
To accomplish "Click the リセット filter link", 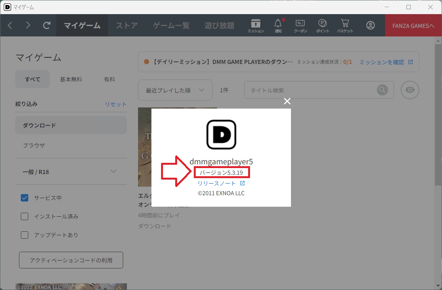I will (x=116, y=104).
